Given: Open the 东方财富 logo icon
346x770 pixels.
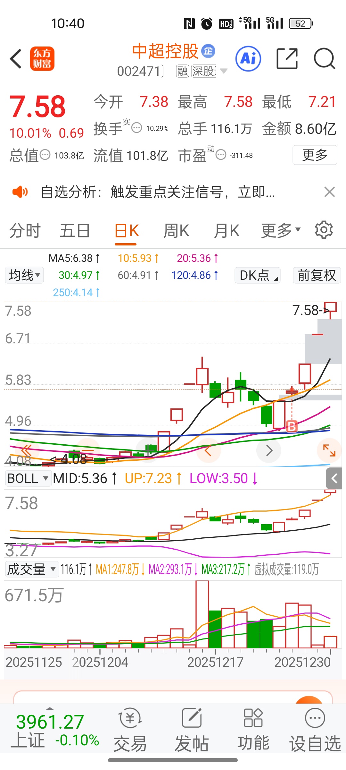Looking at the screenshot, I should pyautogui.click(x=42, y=59).
